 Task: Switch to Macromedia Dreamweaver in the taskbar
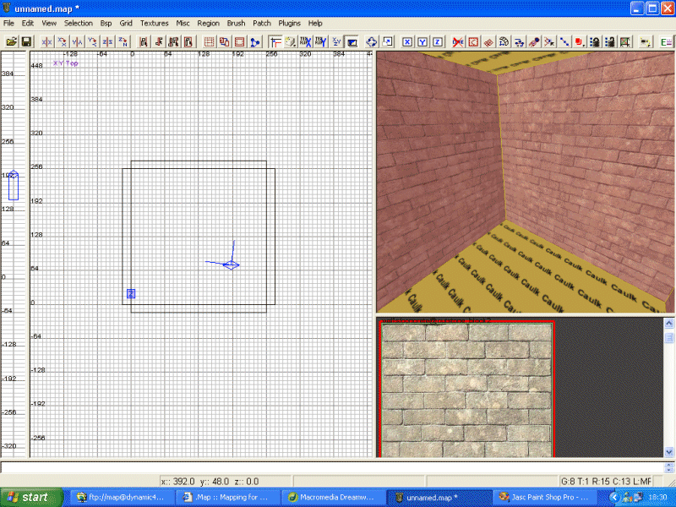click(332, 497)
